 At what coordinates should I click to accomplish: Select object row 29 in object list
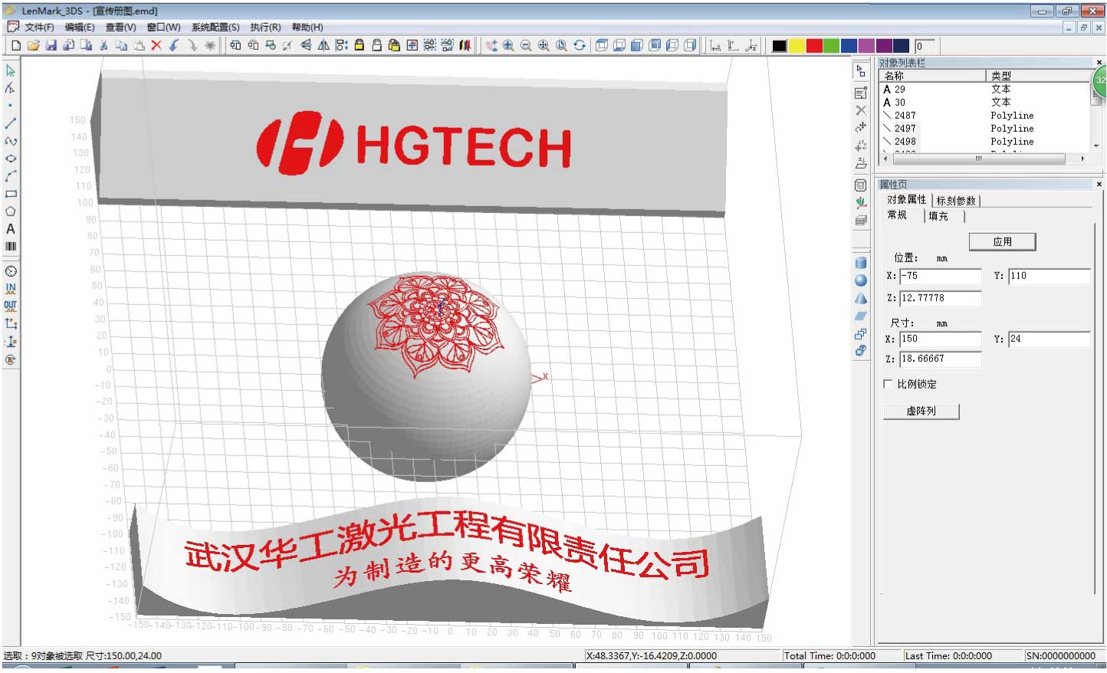984,89
